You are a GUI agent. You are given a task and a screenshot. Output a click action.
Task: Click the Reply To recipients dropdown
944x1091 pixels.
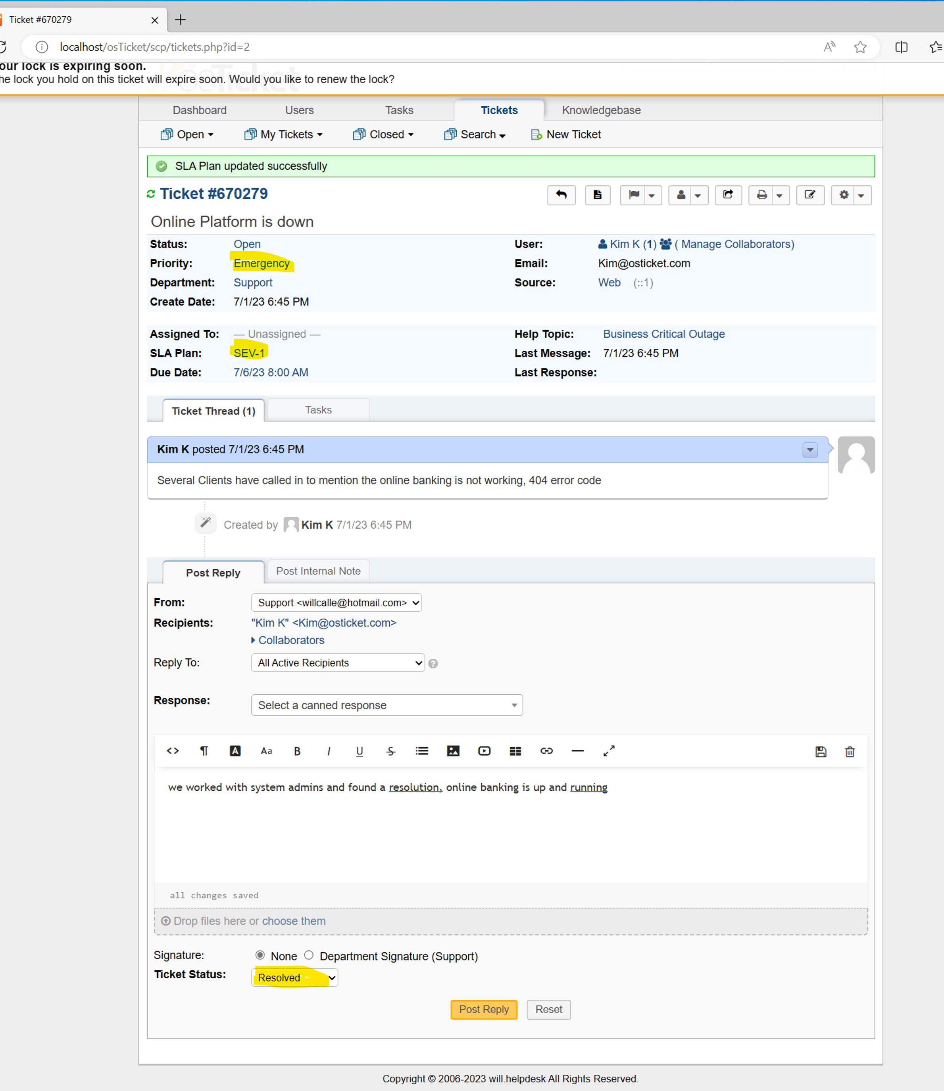[338, 663]
